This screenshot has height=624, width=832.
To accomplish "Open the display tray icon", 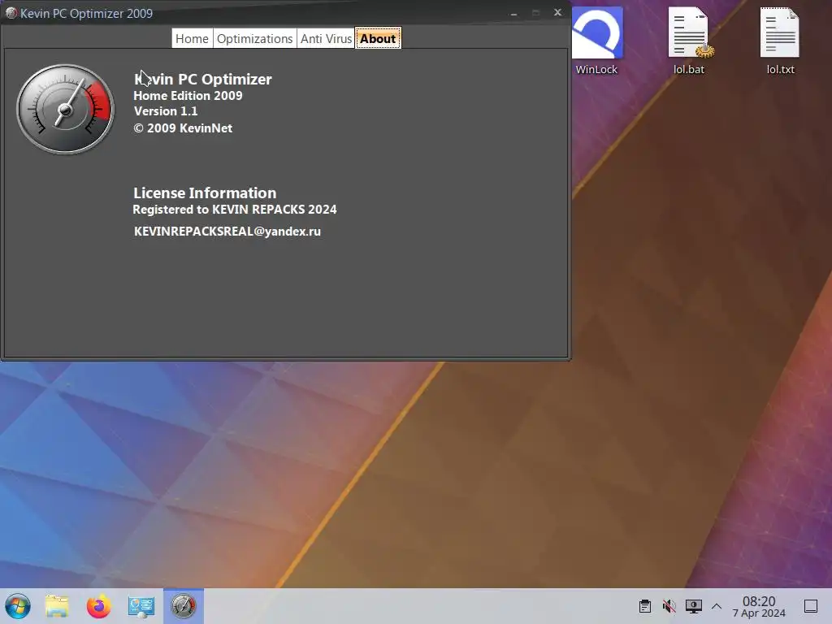I will 694,606.
